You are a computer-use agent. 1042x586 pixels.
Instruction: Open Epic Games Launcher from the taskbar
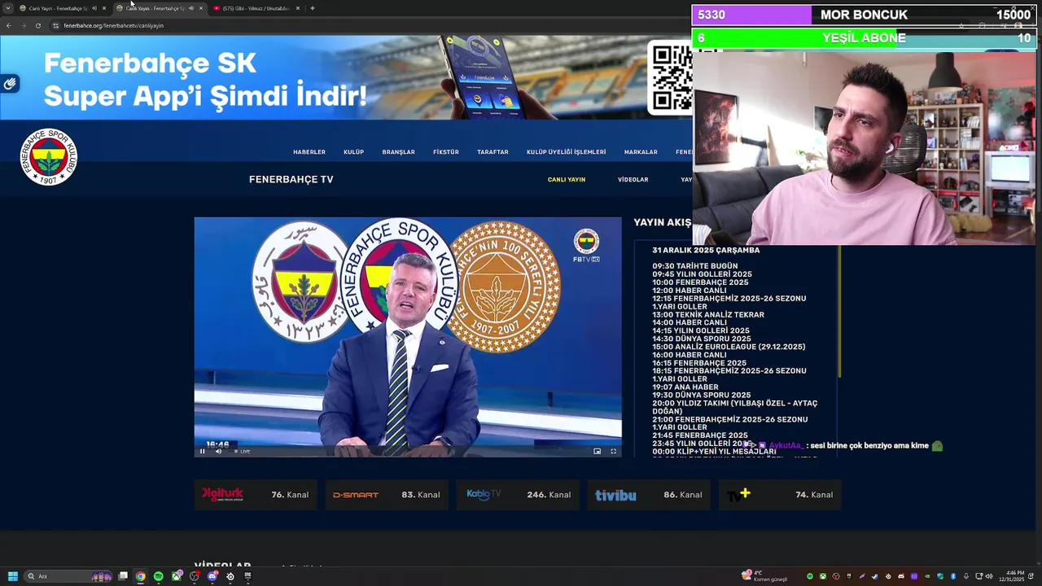coord(247,576)
